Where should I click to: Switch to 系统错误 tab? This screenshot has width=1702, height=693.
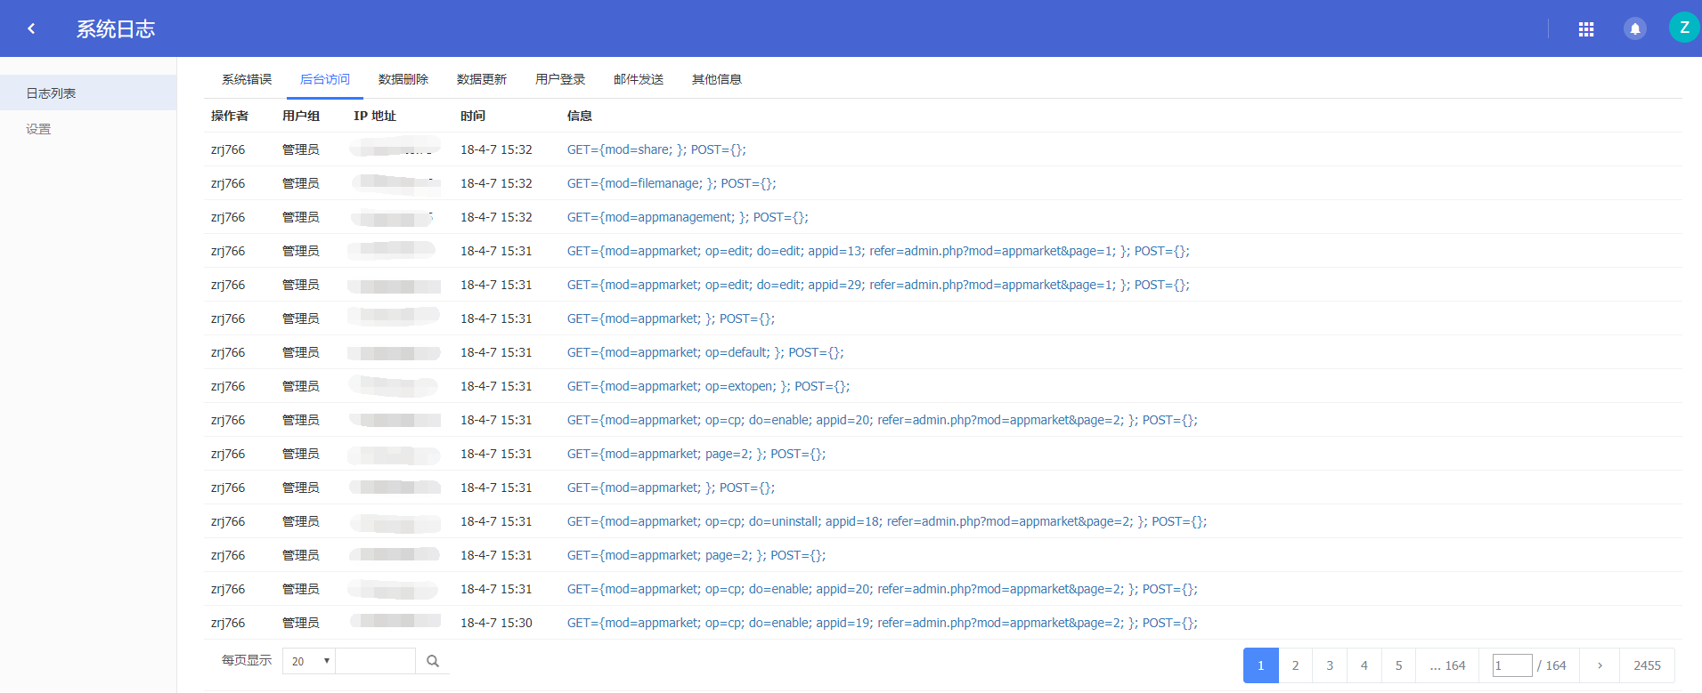[247, 79]
